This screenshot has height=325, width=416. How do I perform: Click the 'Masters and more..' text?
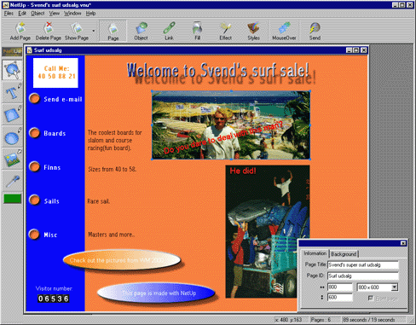(x=111, y=235)
